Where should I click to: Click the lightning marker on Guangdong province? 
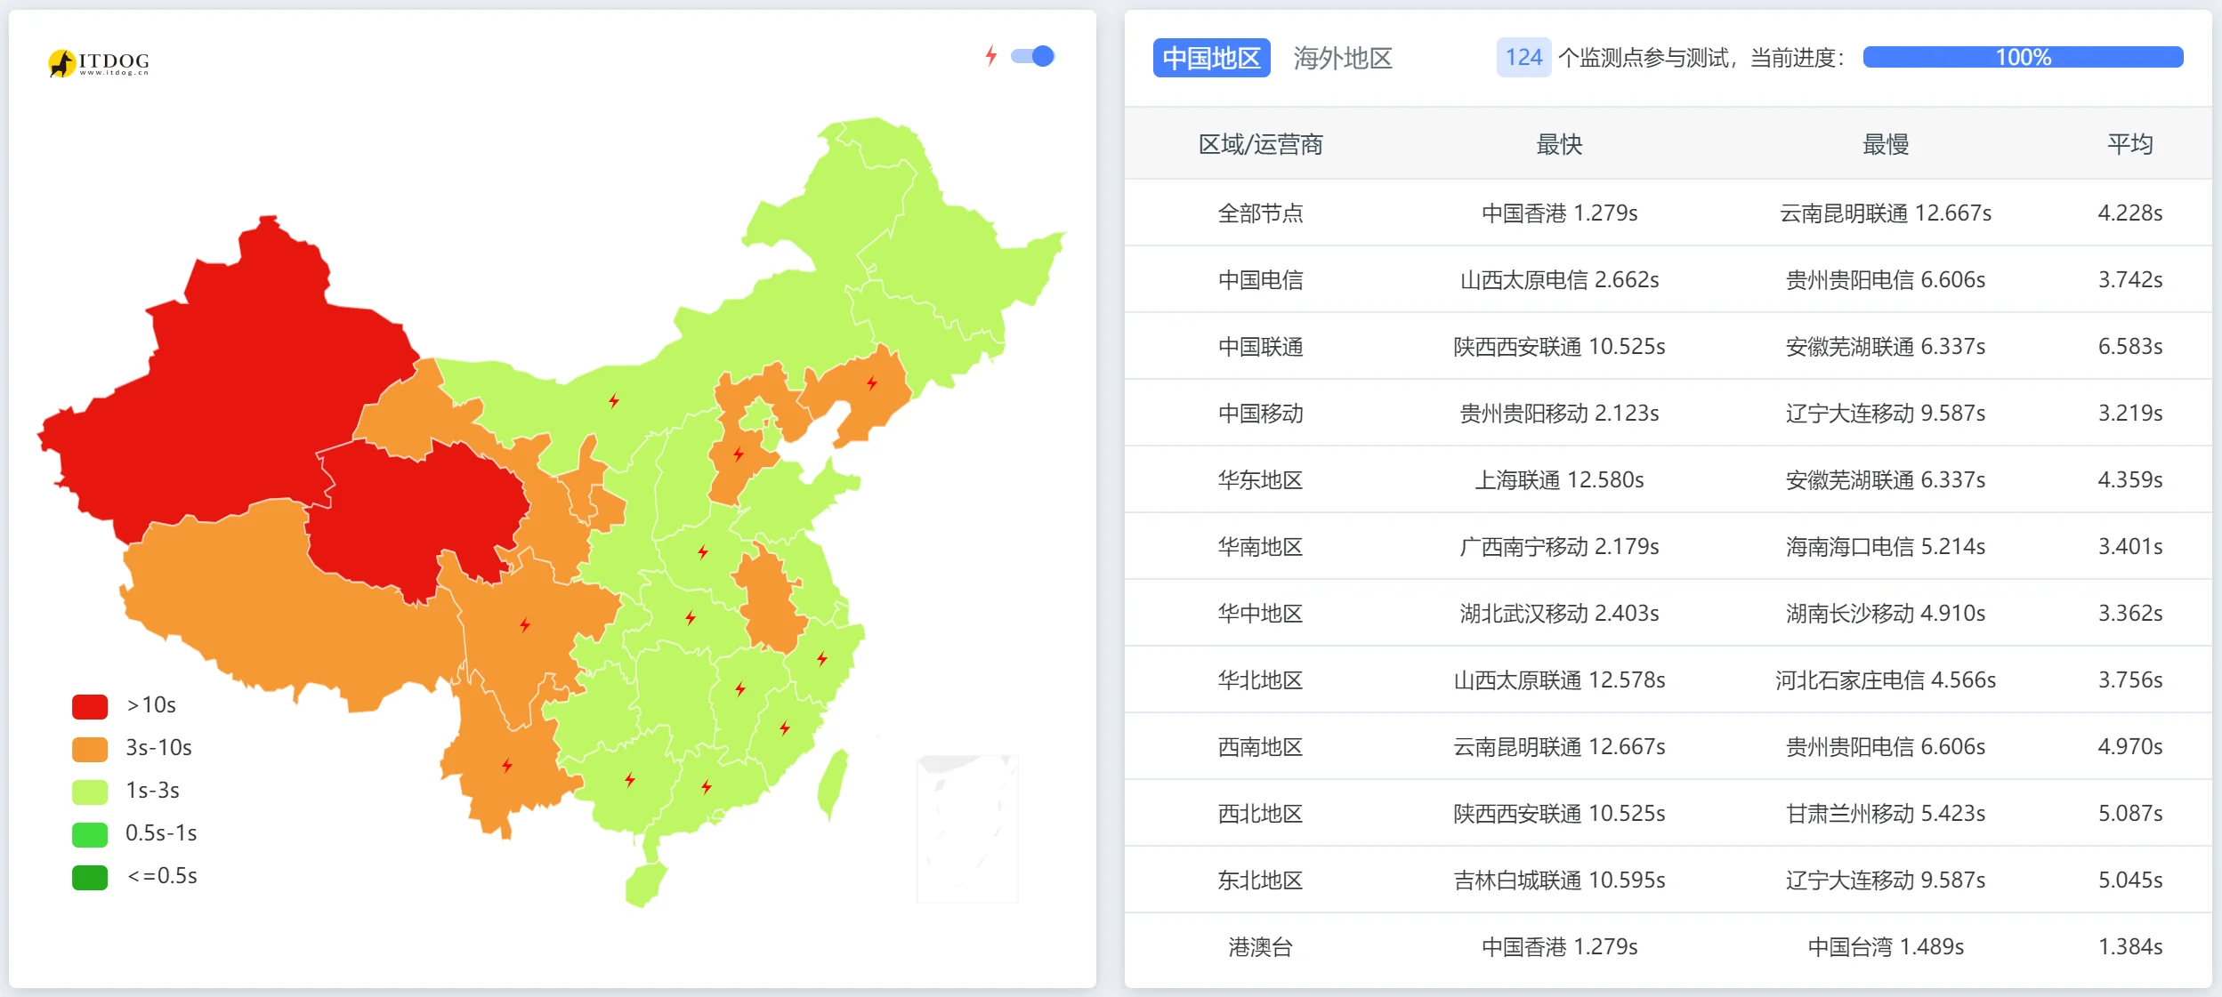point(706,787)
